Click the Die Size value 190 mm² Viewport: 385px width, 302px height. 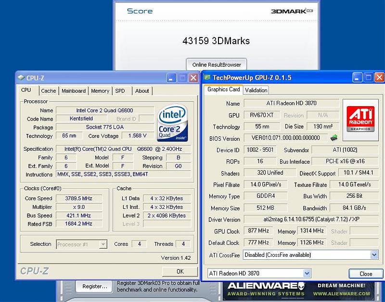click(323, 126)
